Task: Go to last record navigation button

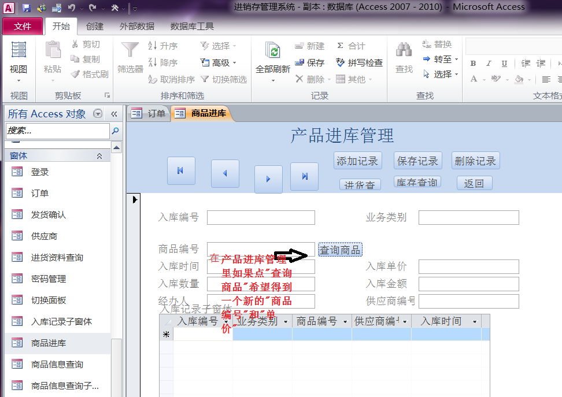Action: 304,176
